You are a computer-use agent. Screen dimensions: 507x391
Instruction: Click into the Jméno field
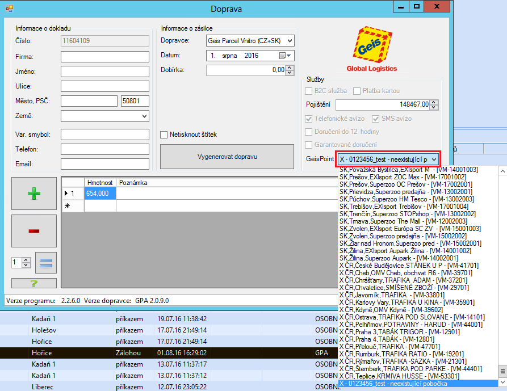105,72
